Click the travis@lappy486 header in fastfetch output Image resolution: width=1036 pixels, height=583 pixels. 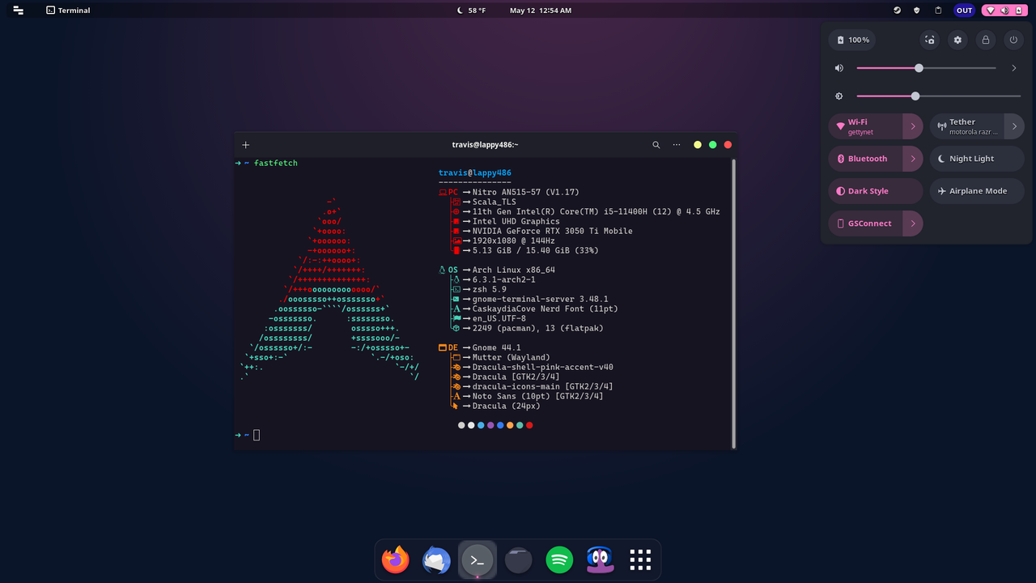(x=475, y=173)
